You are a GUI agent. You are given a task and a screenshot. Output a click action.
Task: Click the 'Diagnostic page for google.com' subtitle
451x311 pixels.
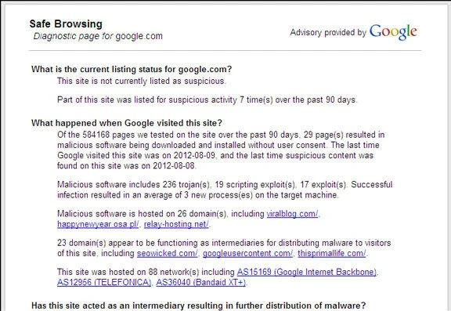98,36
